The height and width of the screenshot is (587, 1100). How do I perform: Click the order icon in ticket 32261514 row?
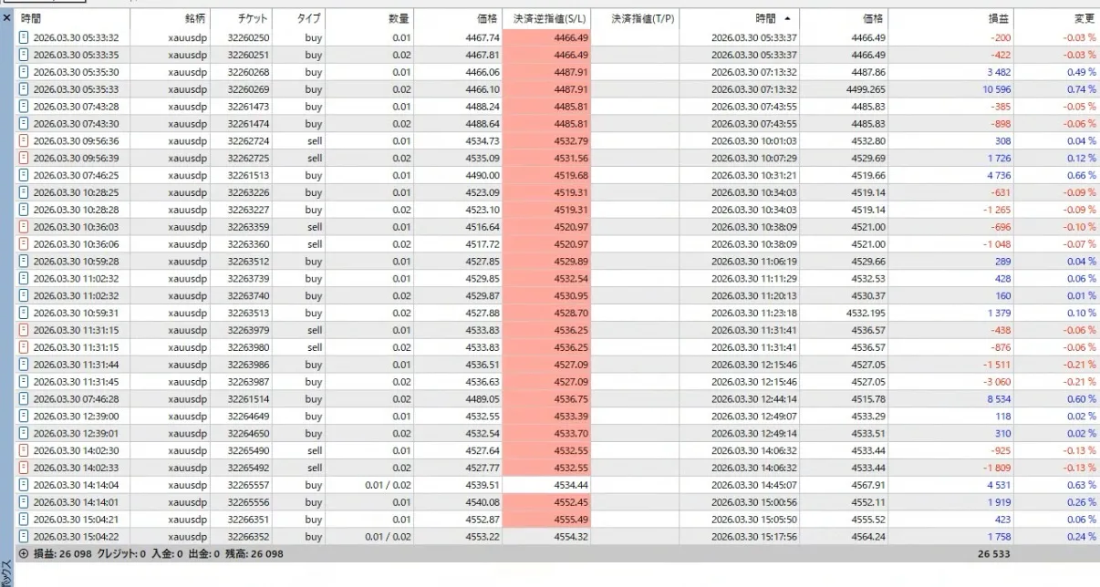pyautogui.click(x=25, y=398)
